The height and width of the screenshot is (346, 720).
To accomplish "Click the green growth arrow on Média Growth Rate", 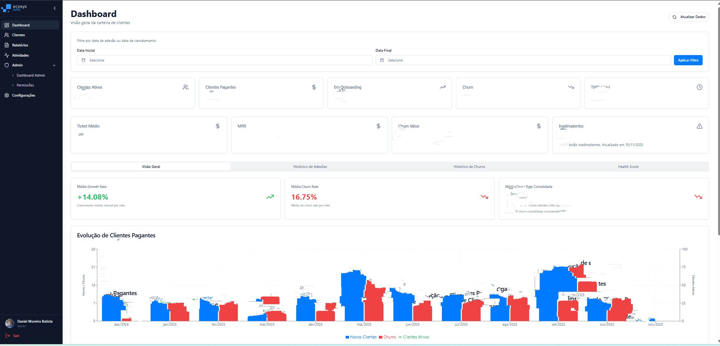I will point(270,197).
